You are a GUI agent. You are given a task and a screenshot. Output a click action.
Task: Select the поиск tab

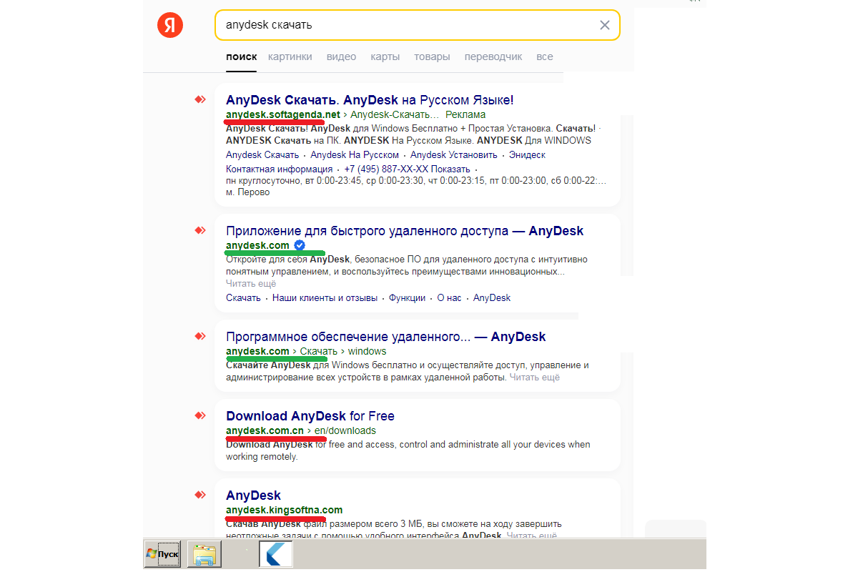[x=241, y=56]
